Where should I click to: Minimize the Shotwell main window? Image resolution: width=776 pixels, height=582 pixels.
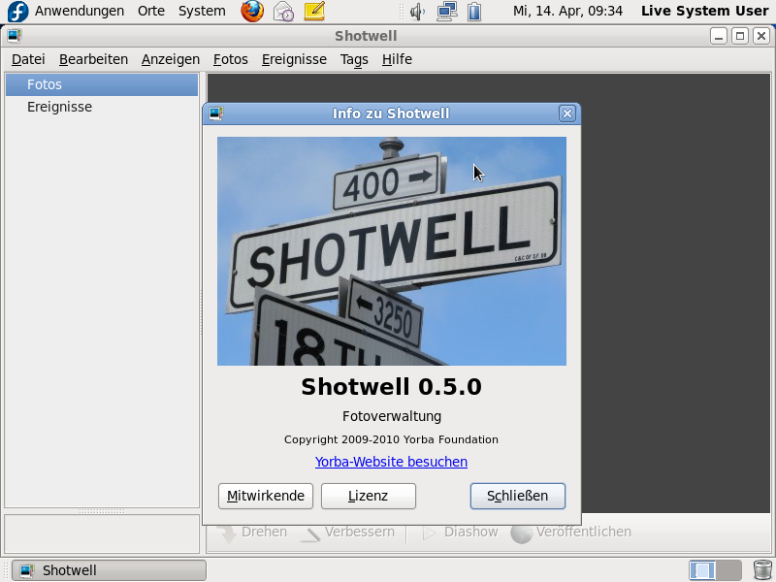tap(719, 36)
